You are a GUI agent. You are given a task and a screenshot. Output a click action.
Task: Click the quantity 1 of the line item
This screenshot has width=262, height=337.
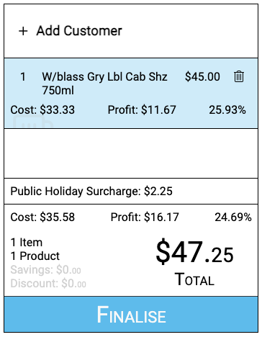click(23, 77)
